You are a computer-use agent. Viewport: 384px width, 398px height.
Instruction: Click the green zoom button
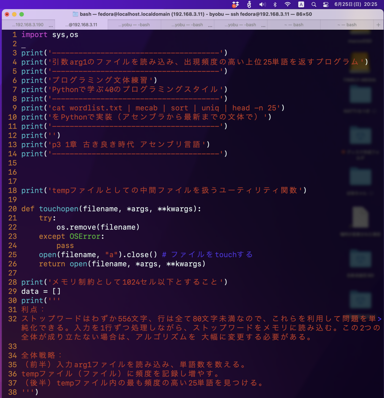click(21, 15)
